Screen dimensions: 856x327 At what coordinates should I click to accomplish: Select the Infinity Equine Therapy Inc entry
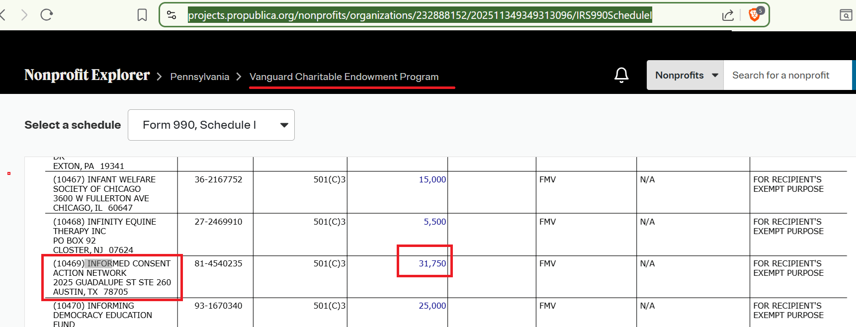(x=104, y=236)
